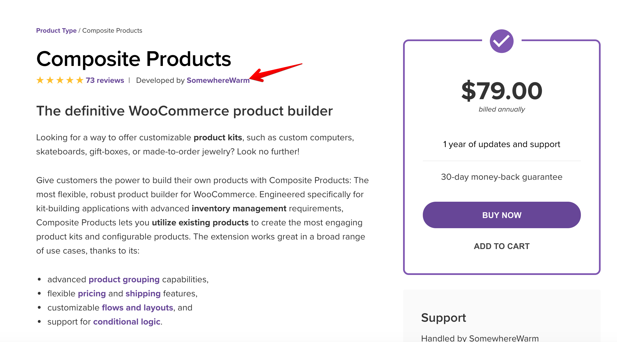Viewport: 617px width, 342px height.
Task: Click the Composite Products page title
Action: pos(134,59)
